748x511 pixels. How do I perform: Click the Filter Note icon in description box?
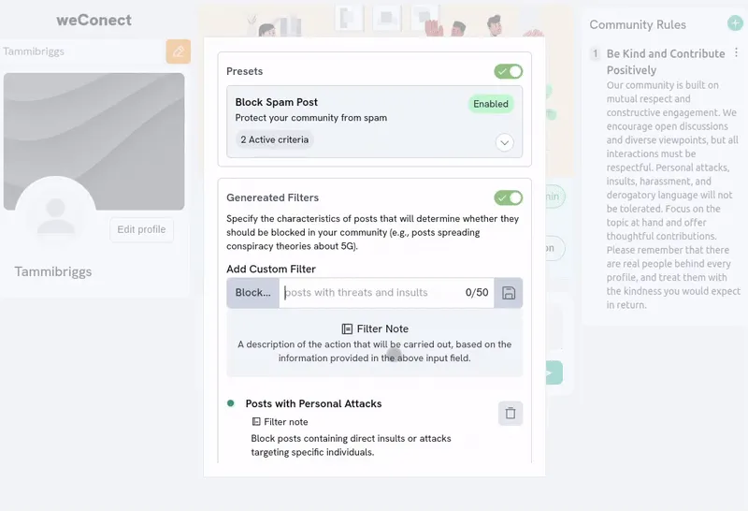pyautogui.click(x=347, y=329)
